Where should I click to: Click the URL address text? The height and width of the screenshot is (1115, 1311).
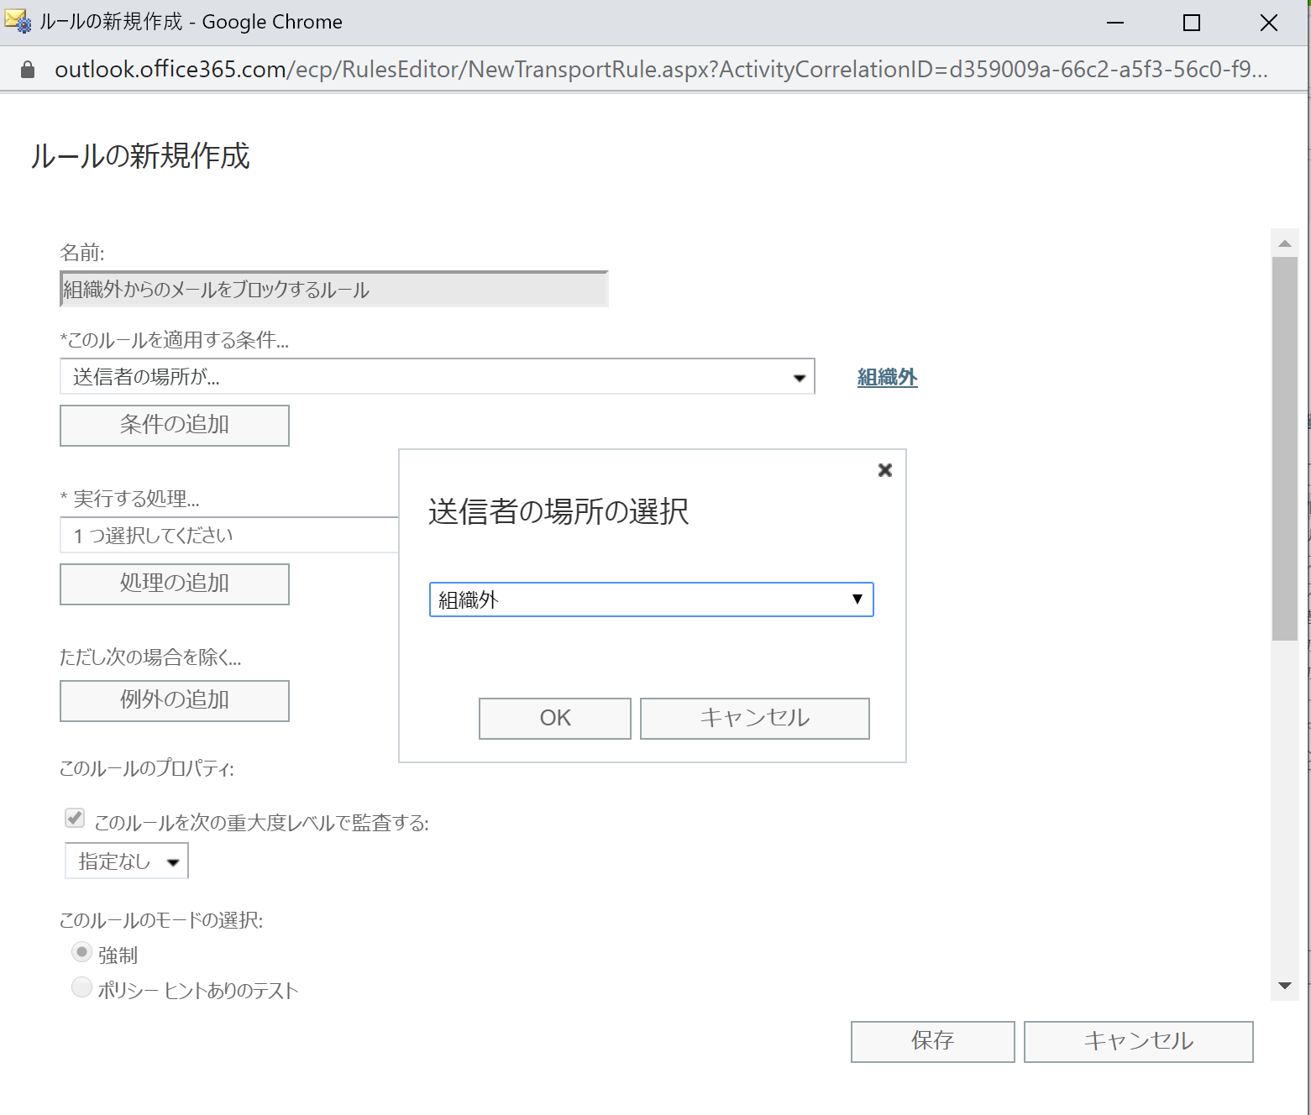(x=661, y=70)
